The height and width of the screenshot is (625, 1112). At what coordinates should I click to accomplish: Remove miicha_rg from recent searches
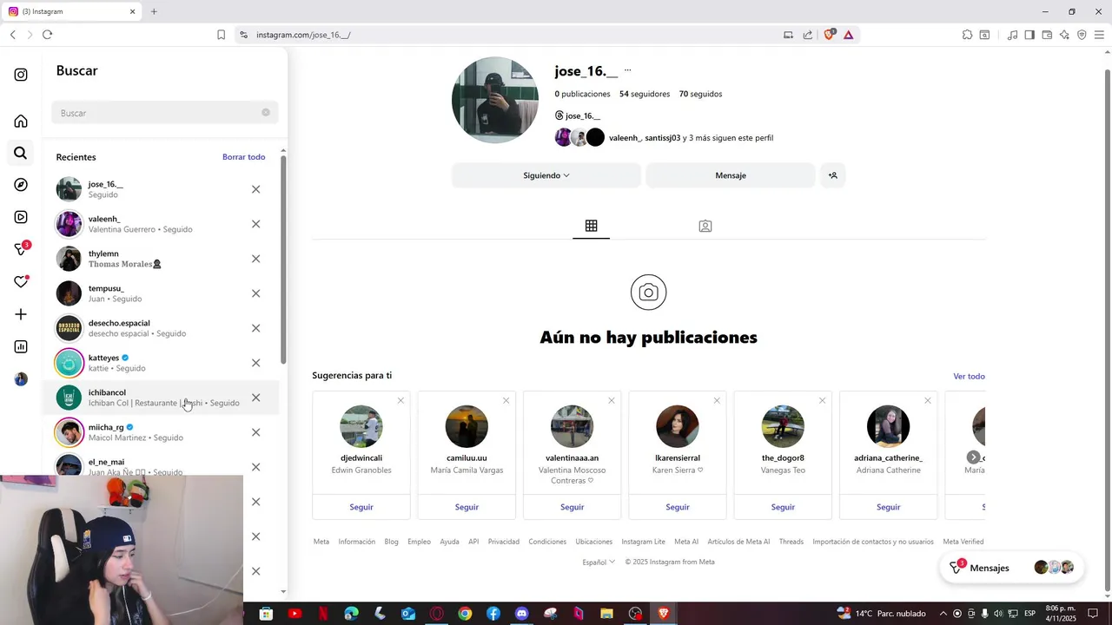255,432
